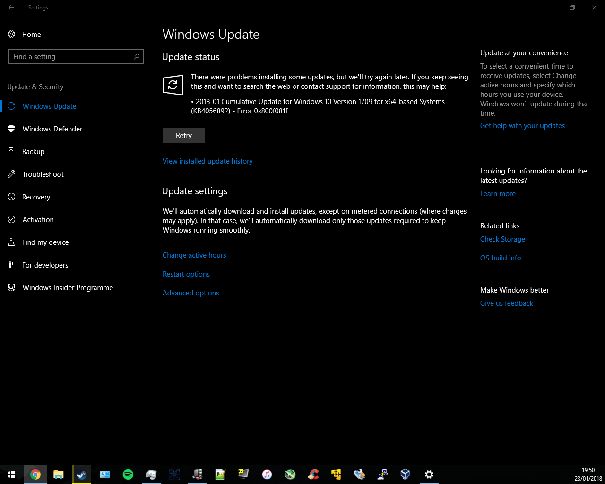Image resolution: width=605 pixels, height=484 pixels.
Task: Open the Backup section
Action: (33, 152)
